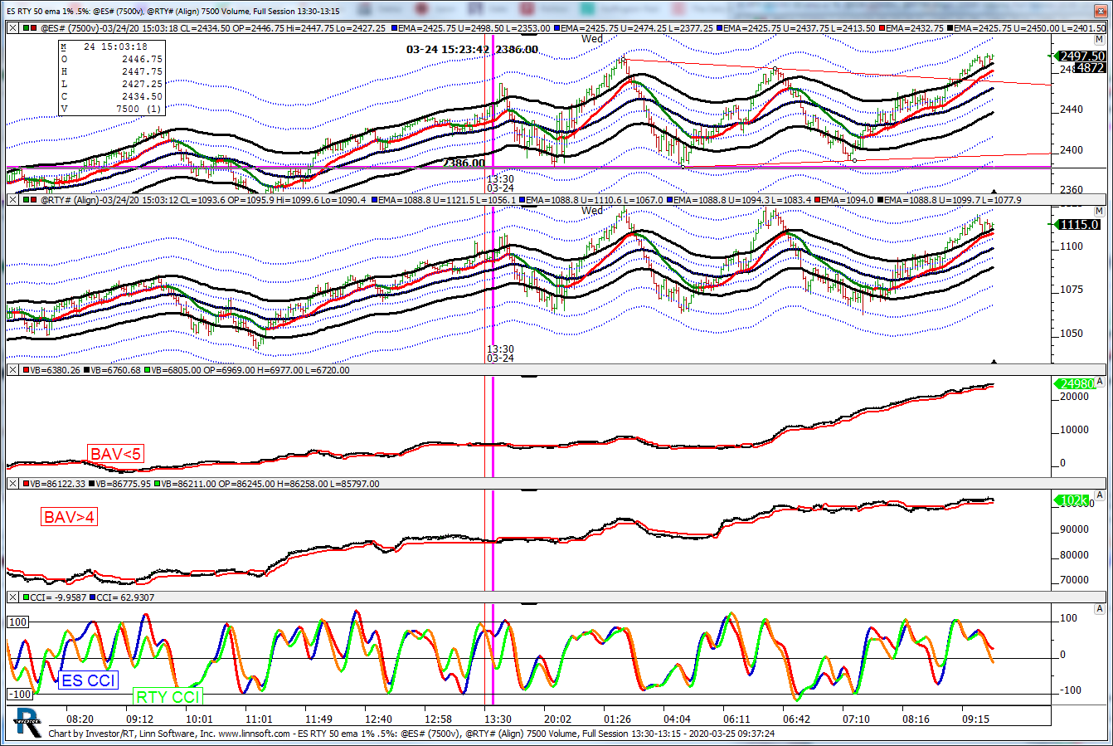
Task: Click the Investor/RT logo icon
Action: click(27, 723)
